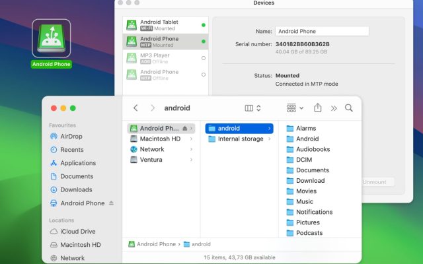The width and height of the screenshot is (423, 264).
Task: Open Network in Finder sidebar Locations
Action: pos(67,258)
